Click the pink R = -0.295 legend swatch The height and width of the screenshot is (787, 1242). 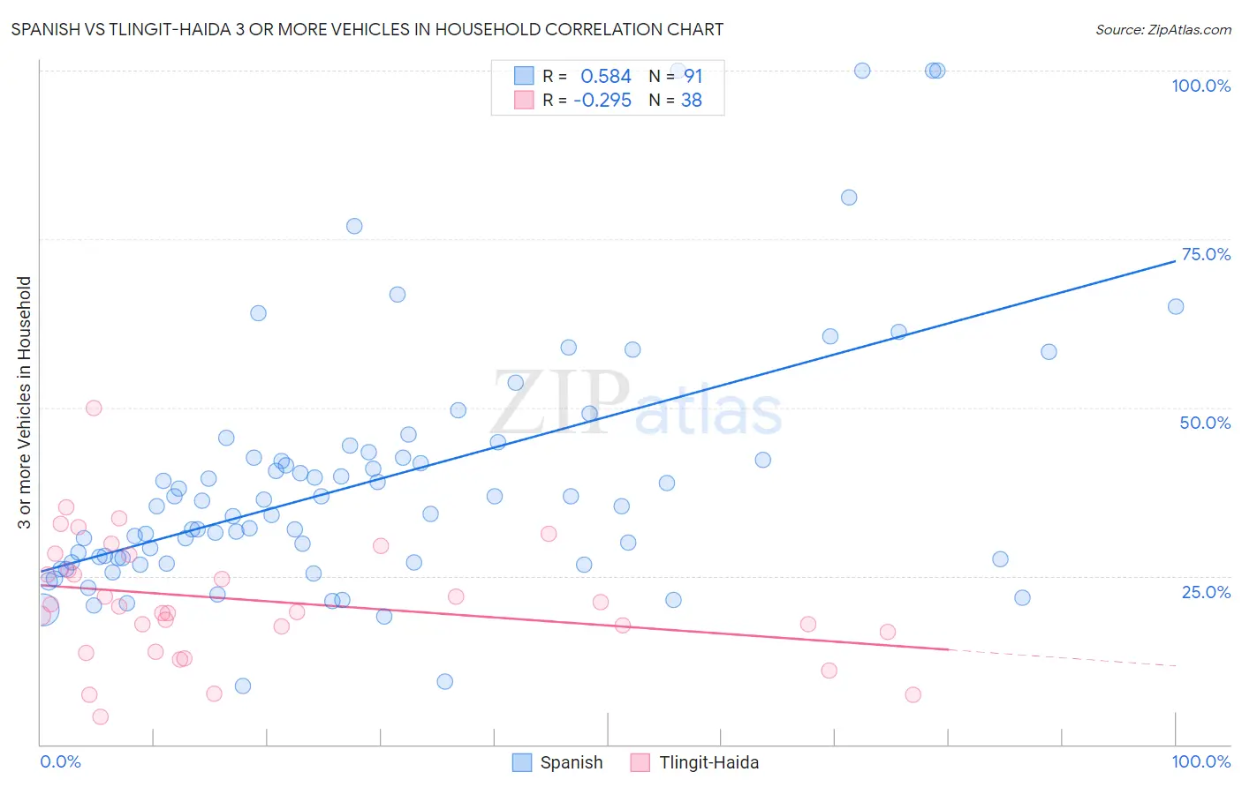click(x=524, y=100)
